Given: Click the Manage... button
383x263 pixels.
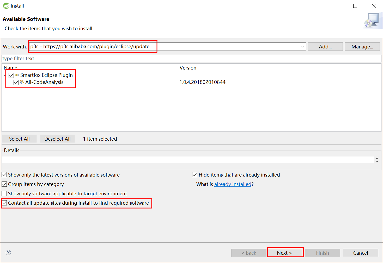Looking at the screenshot, I should [362, 47].
